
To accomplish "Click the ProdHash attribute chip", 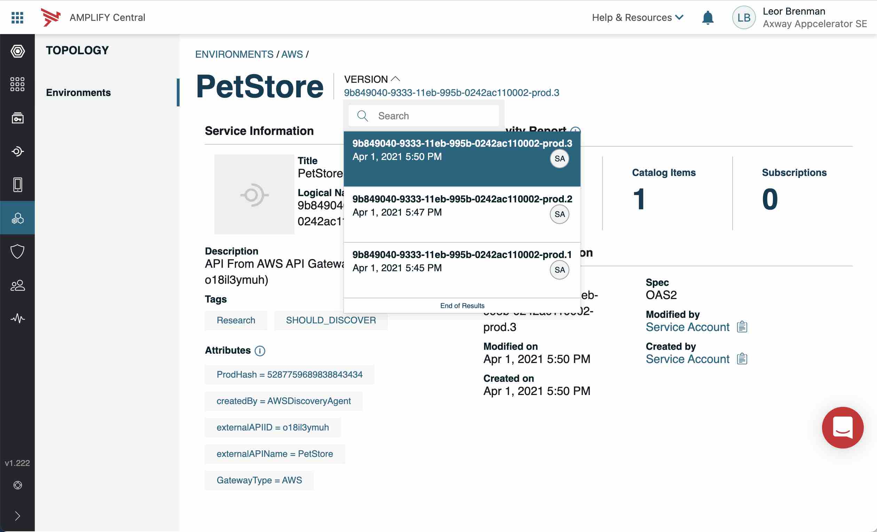I will [x=289, y=374].
